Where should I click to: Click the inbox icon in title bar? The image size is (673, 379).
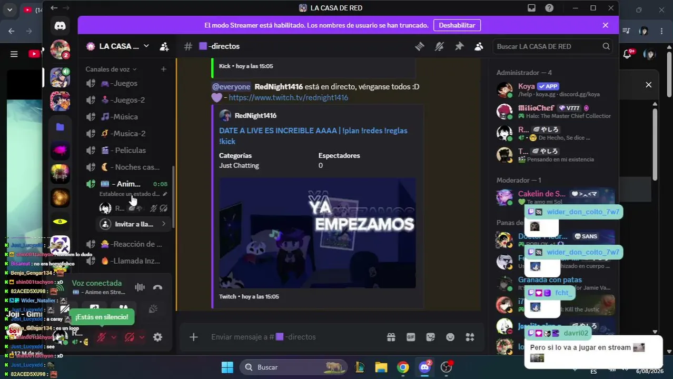pyautogui.click(x=531, y=8)
